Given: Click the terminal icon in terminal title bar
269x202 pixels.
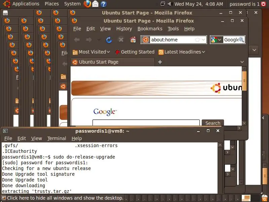Looking at the screenshot, I should tap(5, 131).
